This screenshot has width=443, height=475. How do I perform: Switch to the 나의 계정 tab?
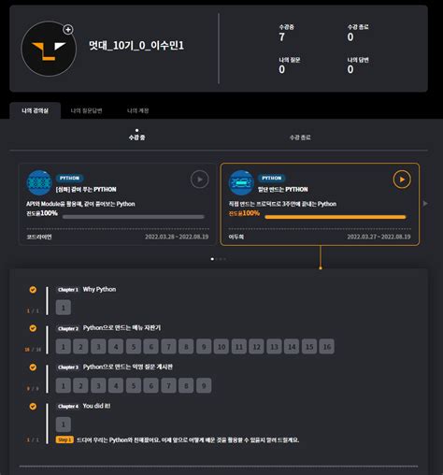[138, 110]
